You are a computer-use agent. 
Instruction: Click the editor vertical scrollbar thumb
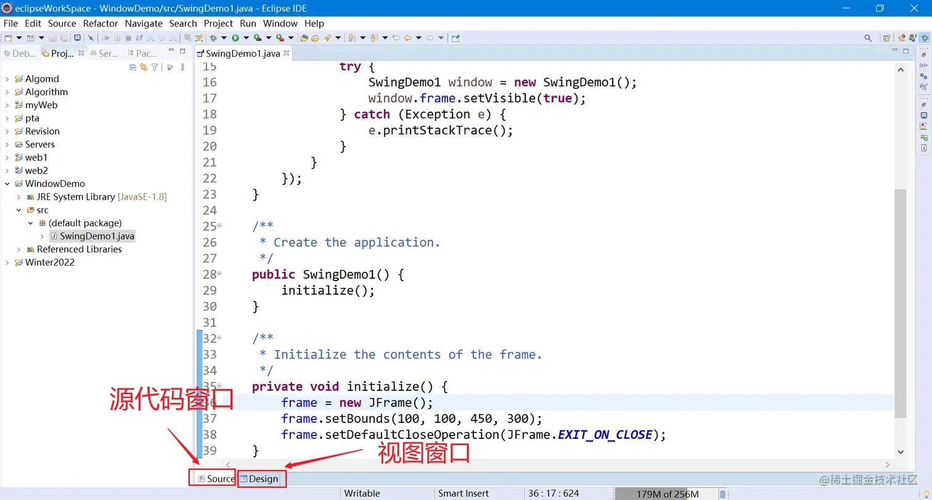click(900, 302)
